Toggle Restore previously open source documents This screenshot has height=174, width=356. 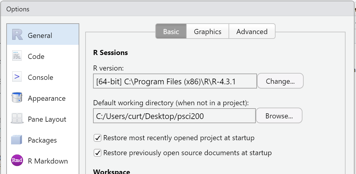98,153
